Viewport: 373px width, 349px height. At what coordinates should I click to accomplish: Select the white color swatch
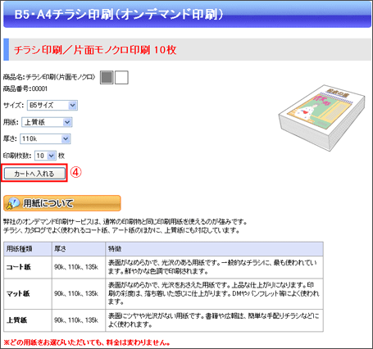(x=121, y=77)
